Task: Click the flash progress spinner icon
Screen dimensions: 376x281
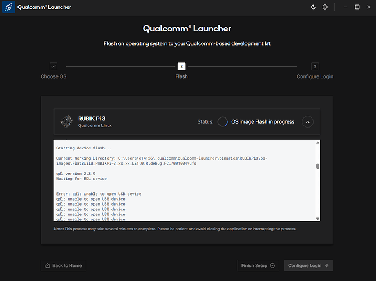Action: 222,121
